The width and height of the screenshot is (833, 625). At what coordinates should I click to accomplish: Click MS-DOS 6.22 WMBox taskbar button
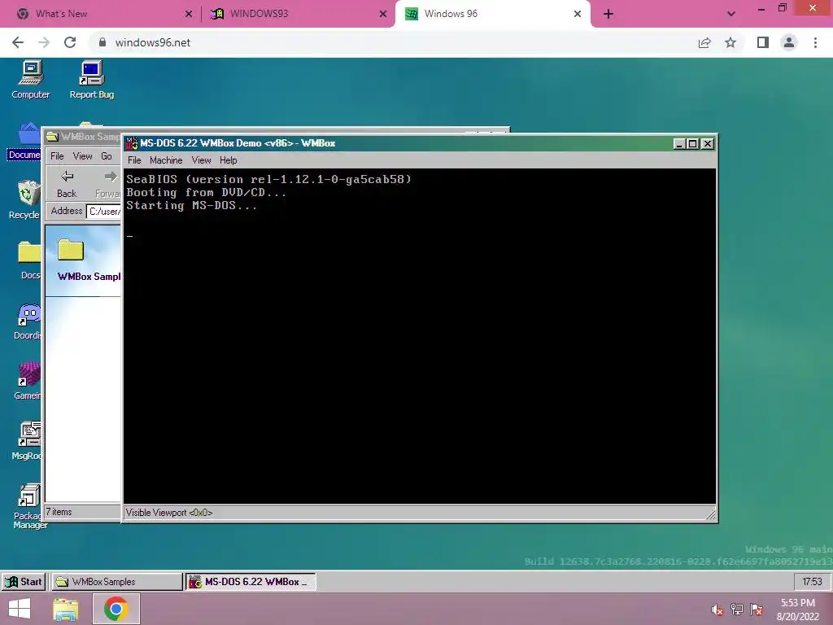point(251,582)
